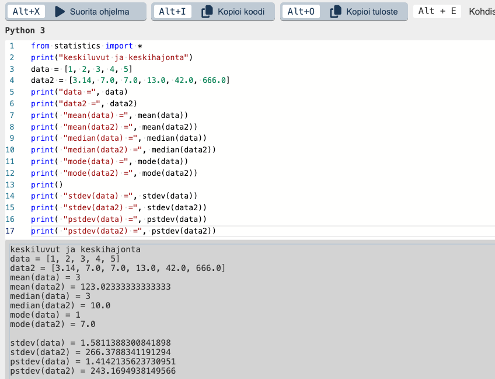Select line number 10 in the gutter

coord(10,150)
